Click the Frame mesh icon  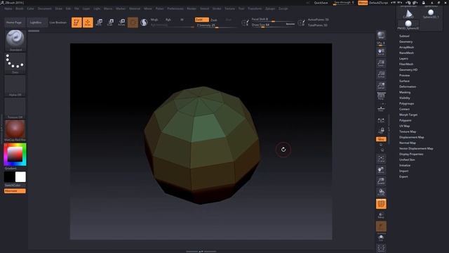[381, 159]
